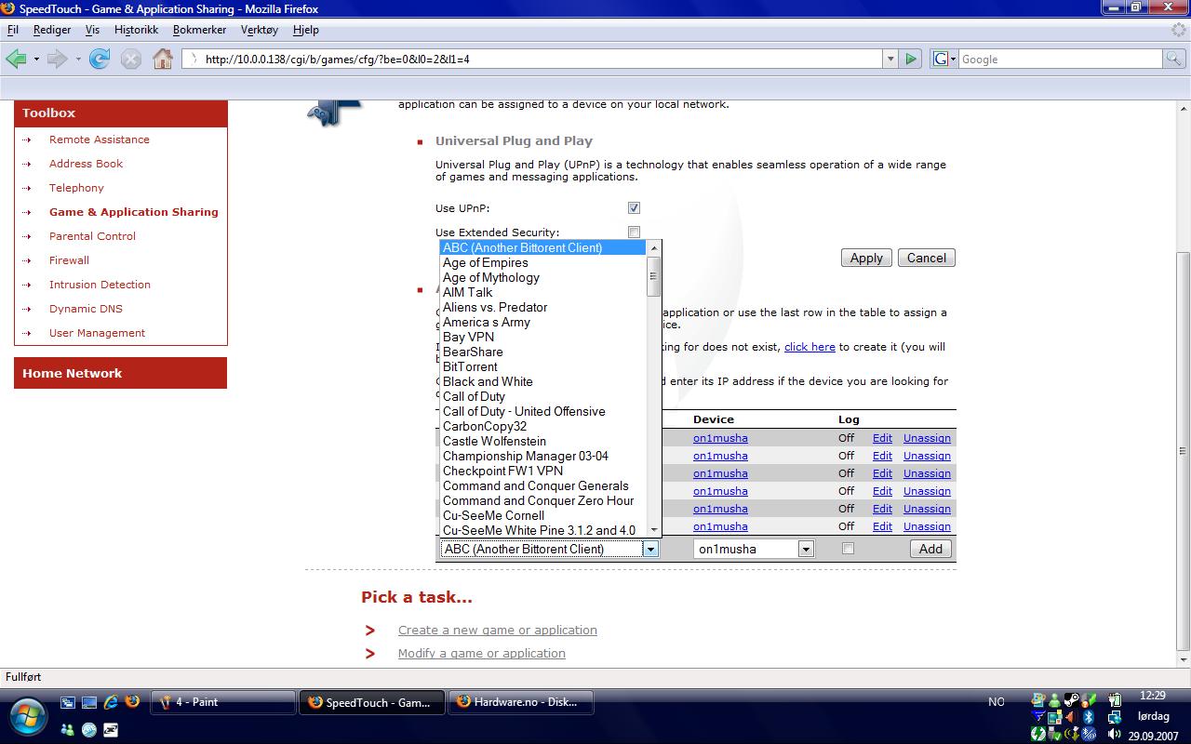Open the Bokmerker menu
The image size is (1191, 744).
[x=199, y=30]
